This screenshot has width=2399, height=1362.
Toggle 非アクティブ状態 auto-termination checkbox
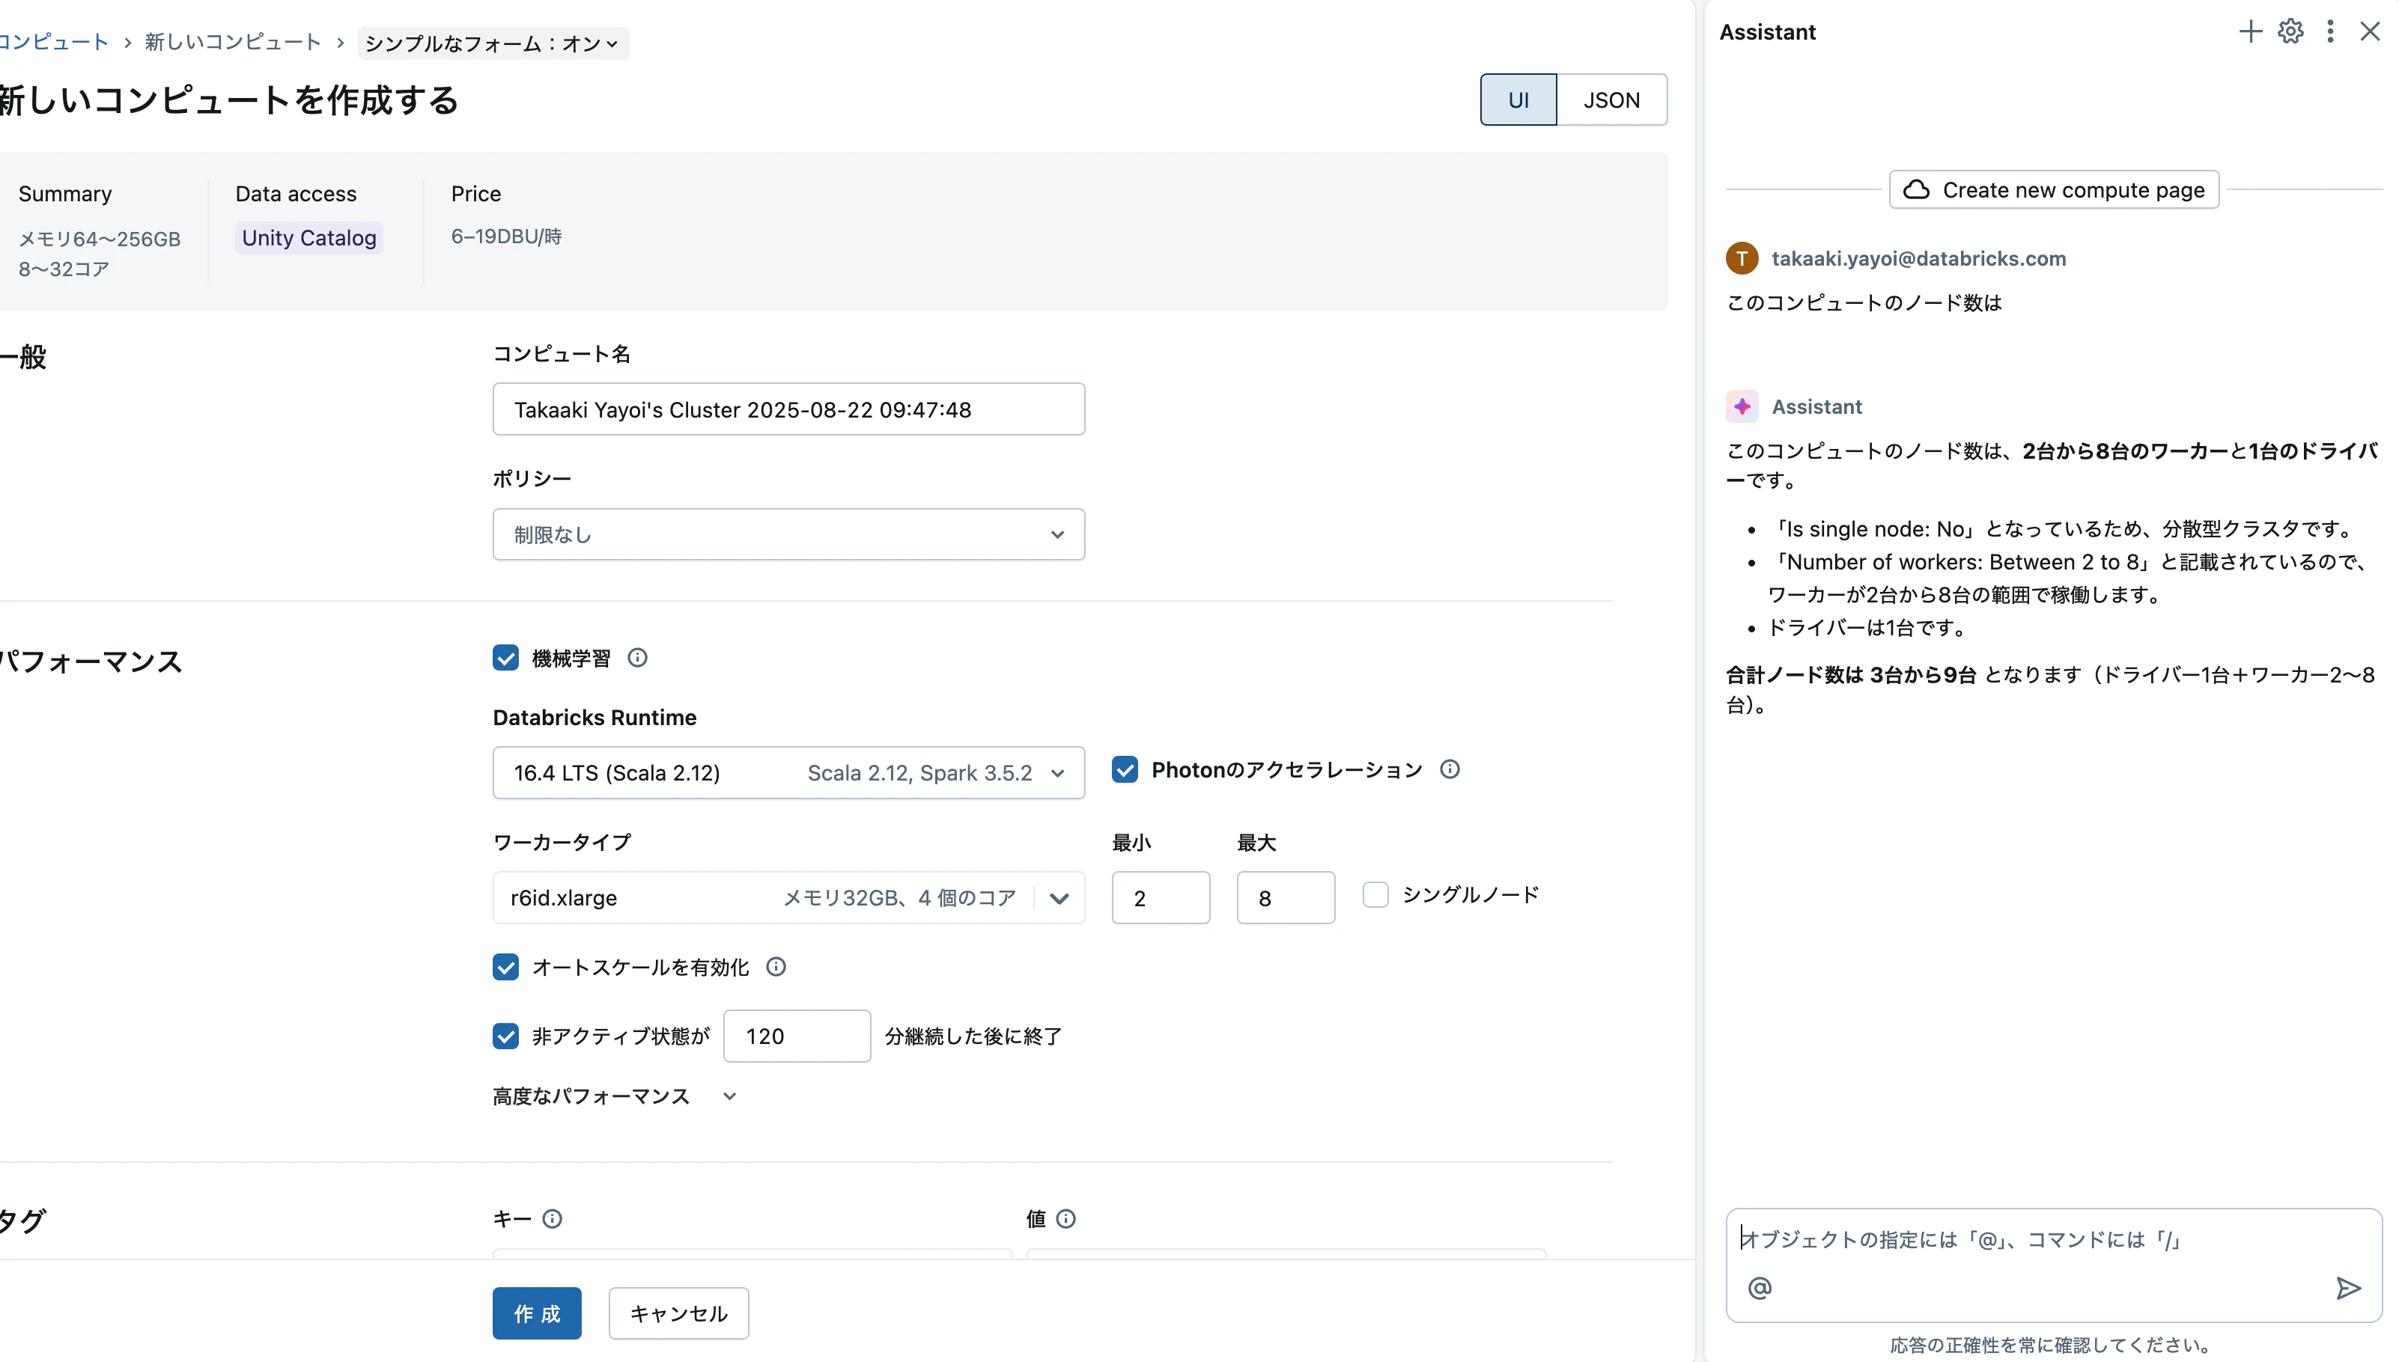(x=505, y=1036)
